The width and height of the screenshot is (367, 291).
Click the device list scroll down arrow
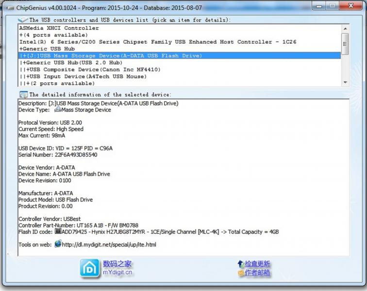pos(345,82)
